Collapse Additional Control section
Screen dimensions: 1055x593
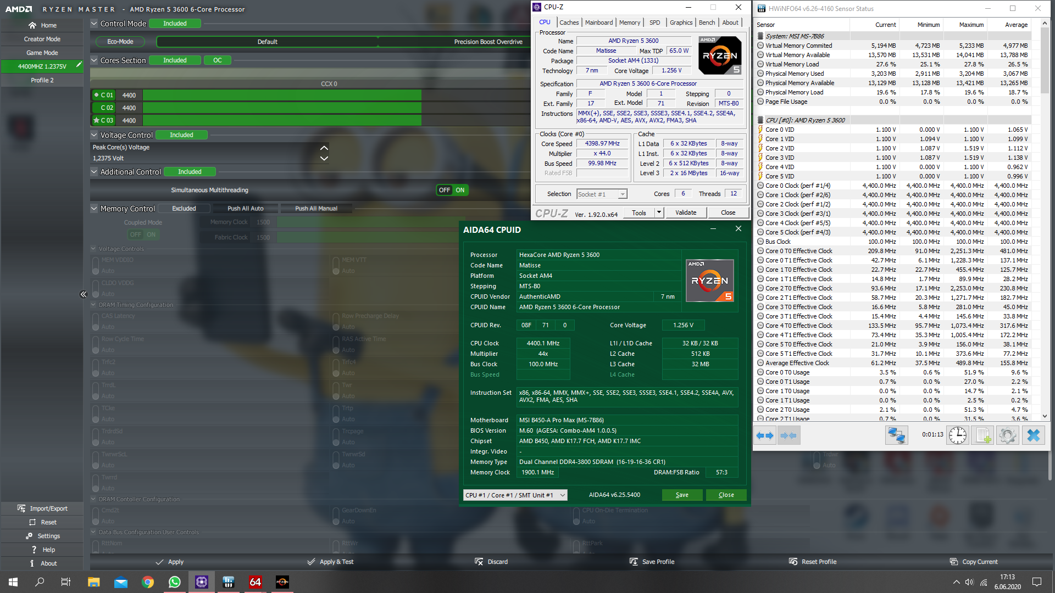[x=94, y=172]
